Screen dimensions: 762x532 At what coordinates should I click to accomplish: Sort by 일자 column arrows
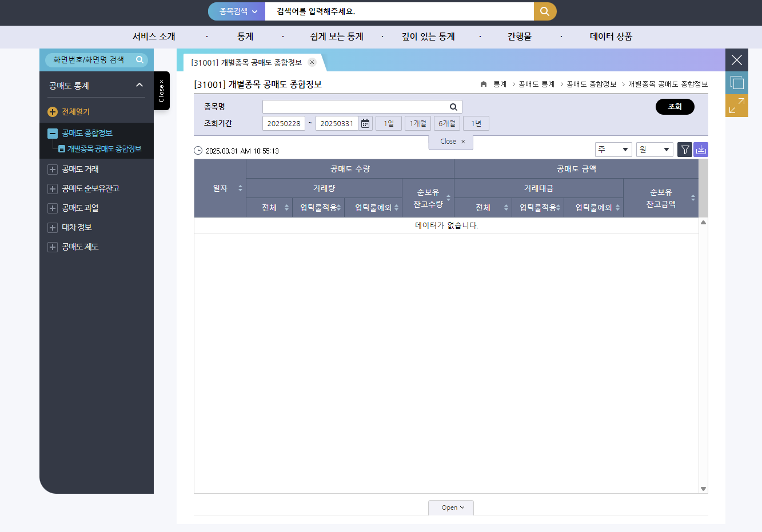point(240,188)
